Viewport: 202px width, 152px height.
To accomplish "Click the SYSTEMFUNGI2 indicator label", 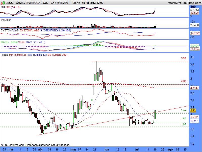I will (x=30, y=30).
